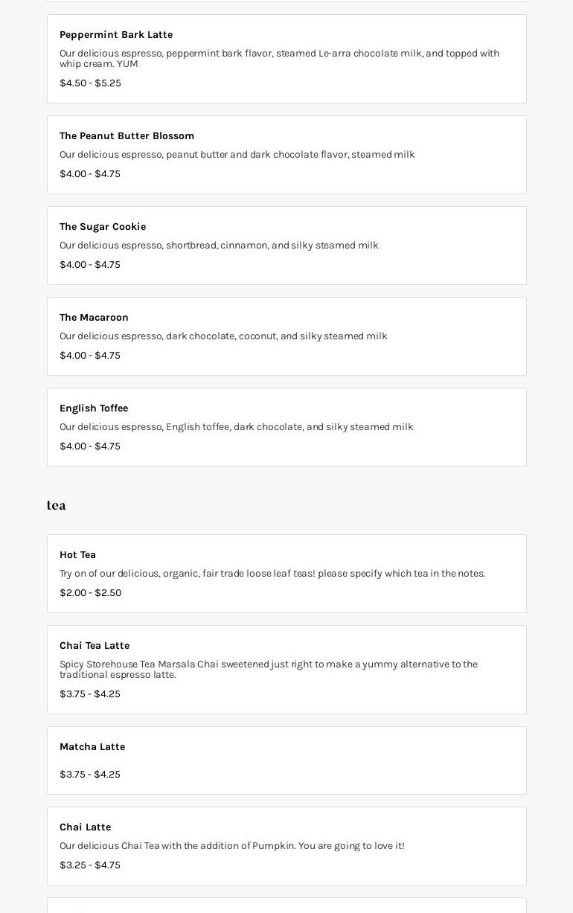The image size is (573, 913).
Task: Click the Chai Latte $3.25 - $4.75 price
Action: pyautogui.click(x=90, y=865)
